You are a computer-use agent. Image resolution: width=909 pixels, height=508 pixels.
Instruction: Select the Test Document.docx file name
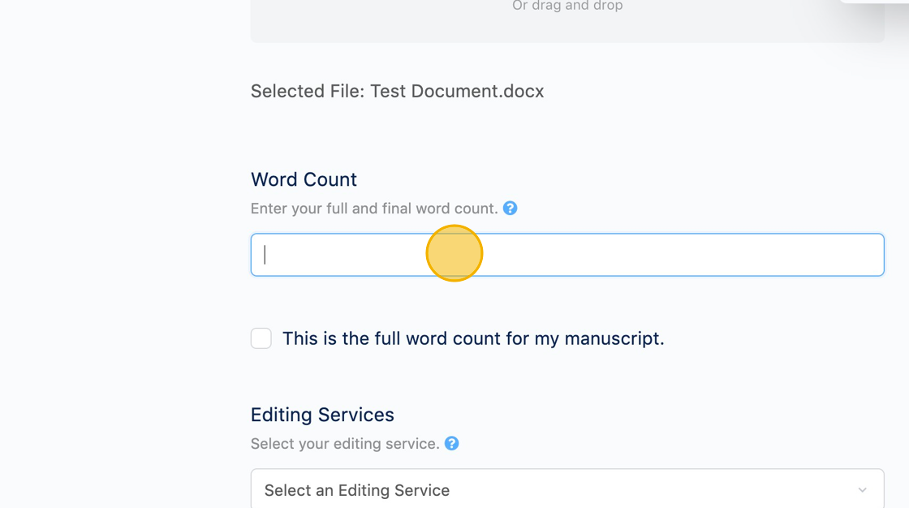[x=457, y=91]
